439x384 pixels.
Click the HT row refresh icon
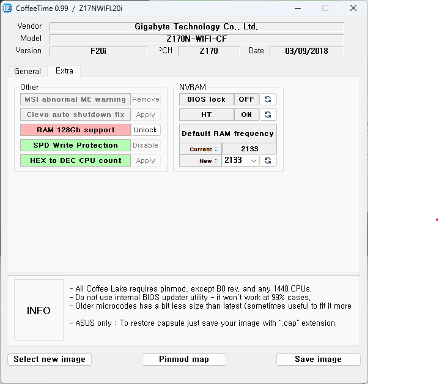tap(268, 115)
